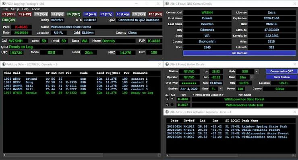Expand the Mode SSB dropdown in Station Details
Image resolution: width=298 pixels, height=160 pixels.
(x=257, y=71)
